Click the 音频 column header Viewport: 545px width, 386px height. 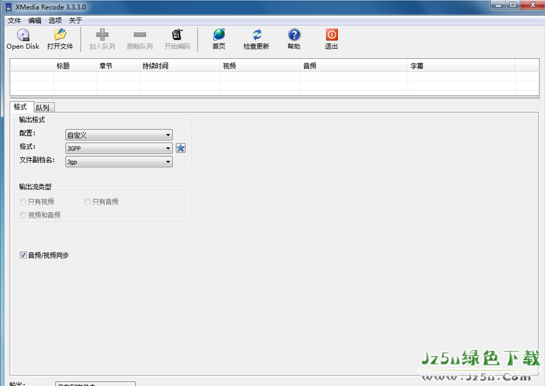point(354,66)
